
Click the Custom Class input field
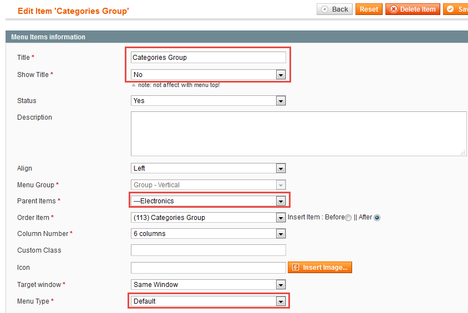click(x=208, y=250)
